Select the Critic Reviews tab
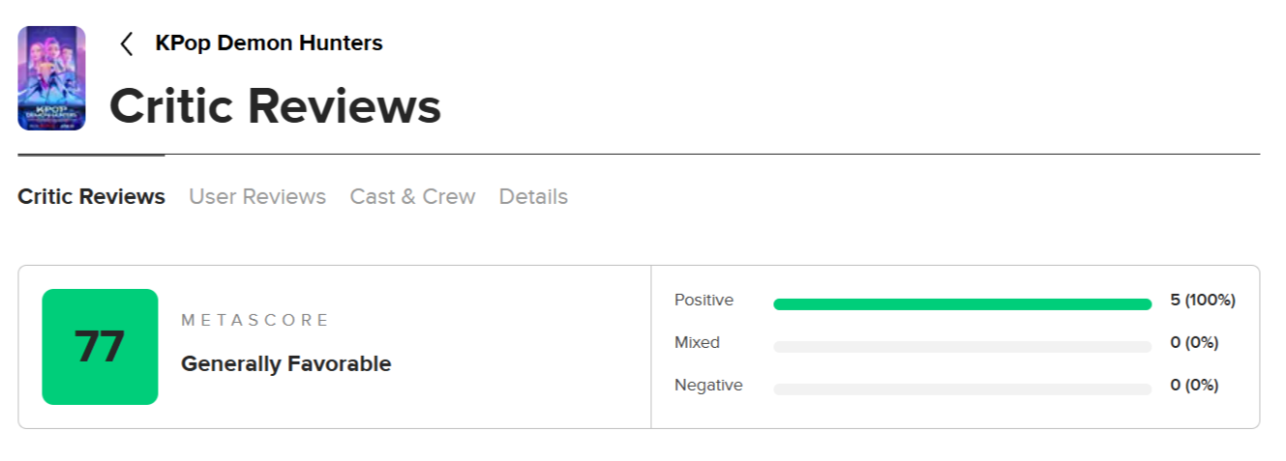Screen dimensions: 1286x461 [x=92, y=197]
